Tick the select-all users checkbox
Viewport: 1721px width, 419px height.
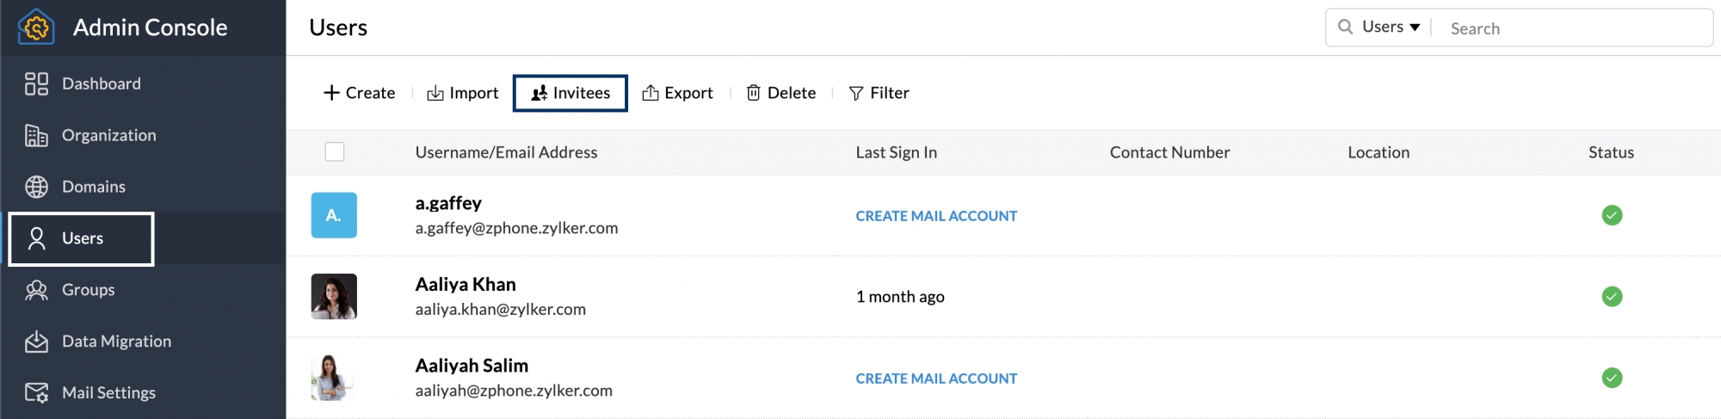335,152
